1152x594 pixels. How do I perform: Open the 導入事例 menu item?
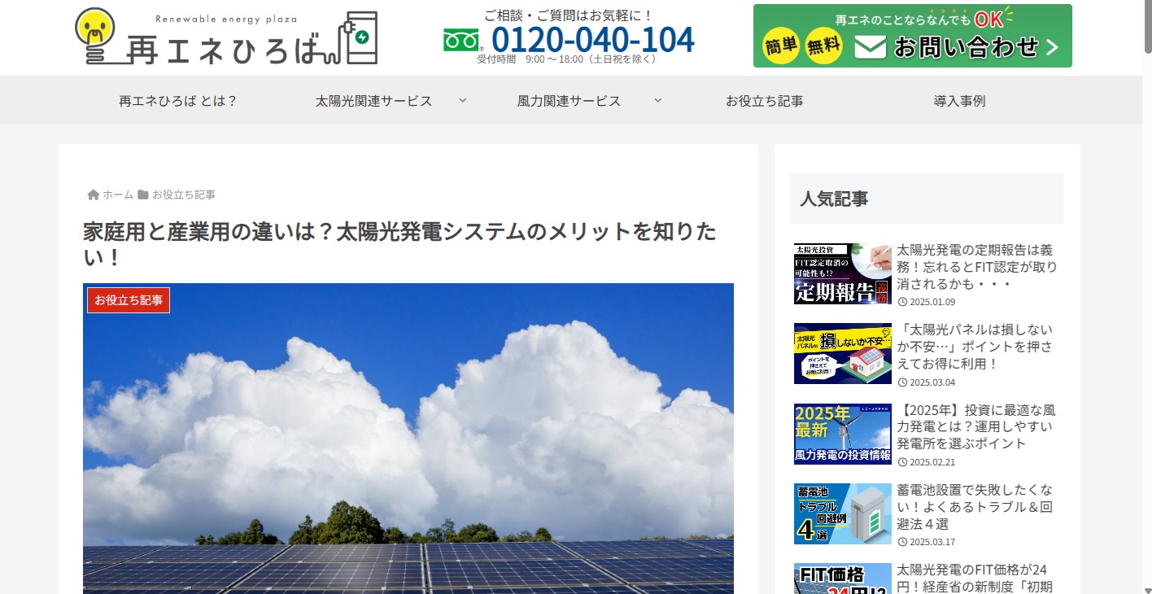960,101
